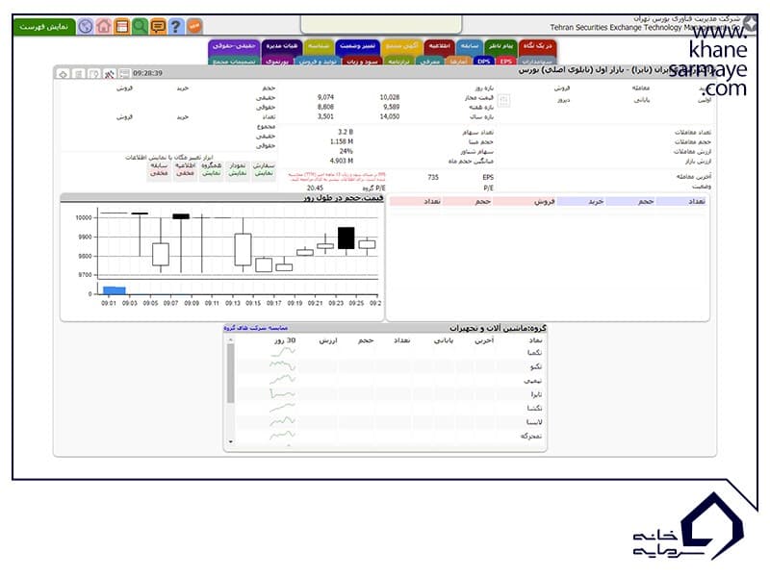Open the yellow آگهی tab
770x577 pixels.
click(x=401, y=46)
